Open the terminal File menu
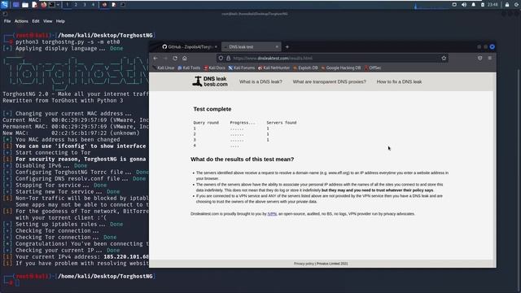521x293 pixels. (7, 21)
